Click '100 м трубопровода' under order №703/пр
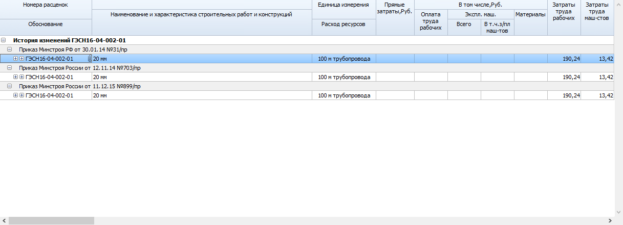 tap(343, 77)
